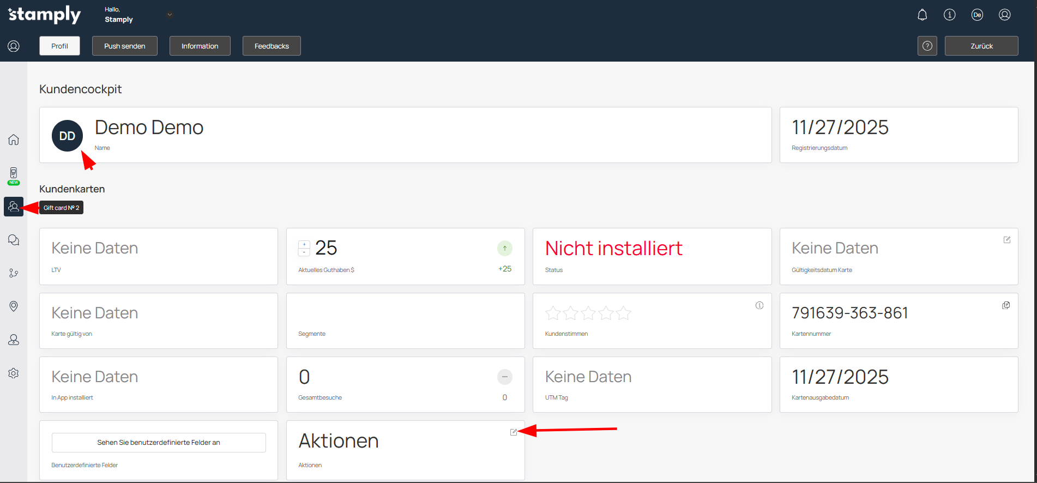The width and height of the screenshot is (1037, 483).
Task: Edit the Gültigkeitsdatum Karte field
Action: point(1006,240)
